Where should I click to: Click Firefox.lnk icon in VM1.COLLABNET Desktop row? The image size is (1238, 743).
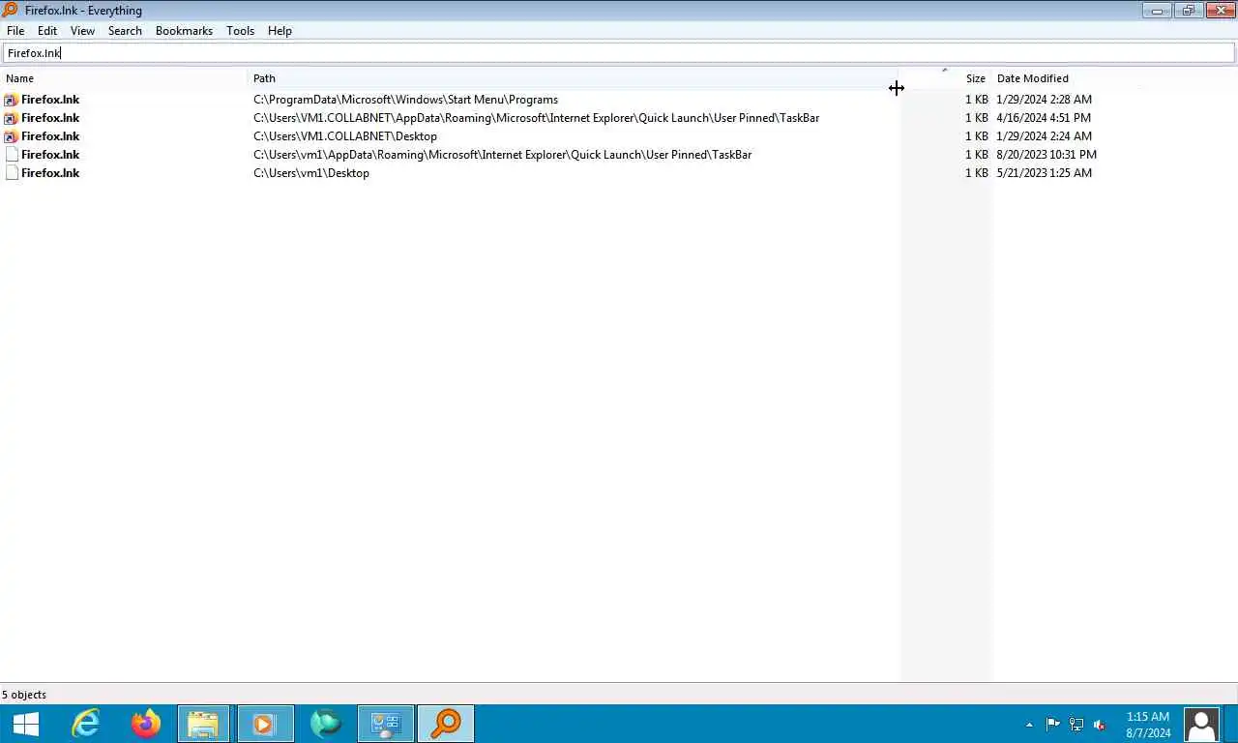[12, 136]
